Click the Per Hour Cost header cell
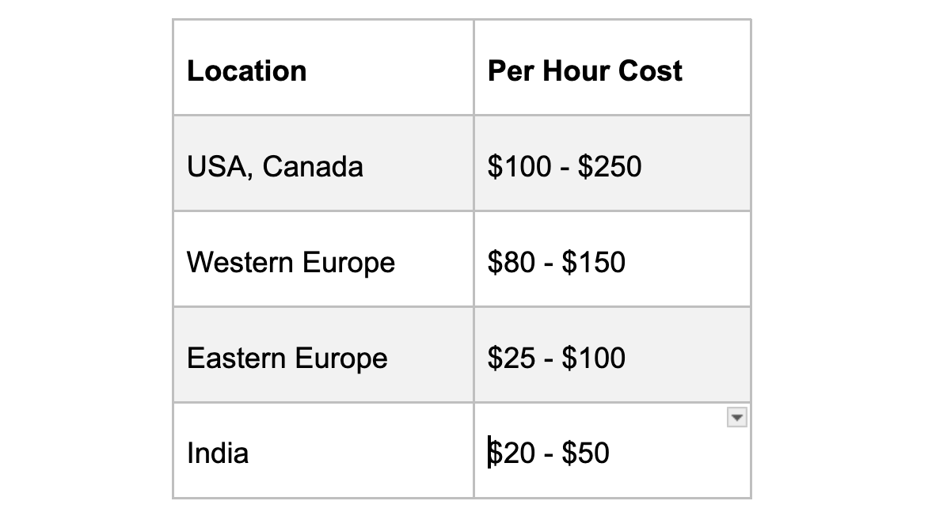928x516 pixels. 613,67
